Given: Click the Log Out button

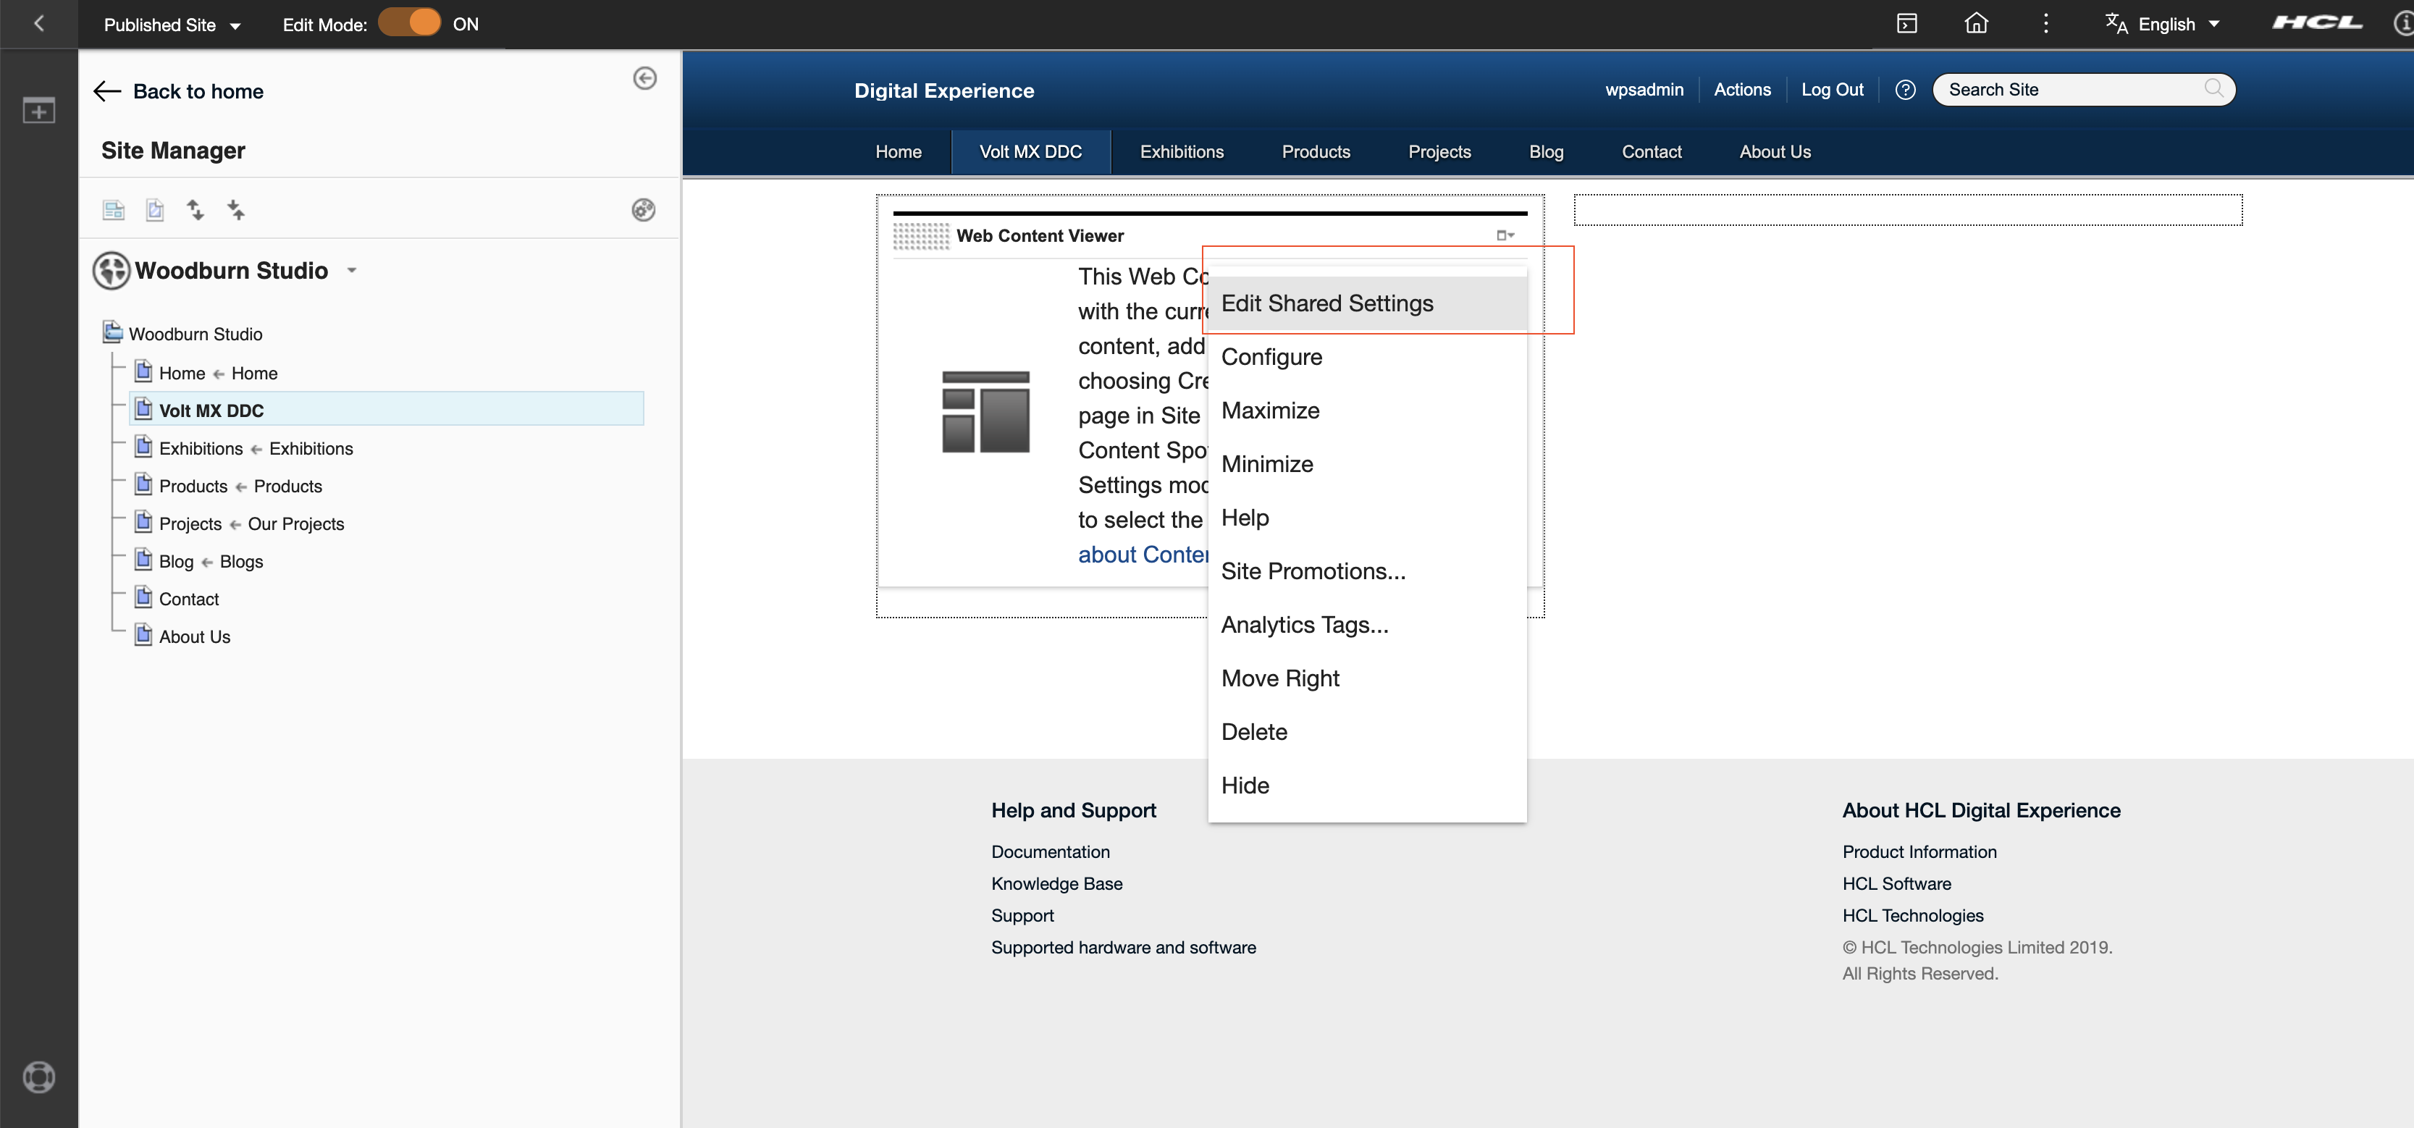Looking at the screenshot, I should 1831,89.
